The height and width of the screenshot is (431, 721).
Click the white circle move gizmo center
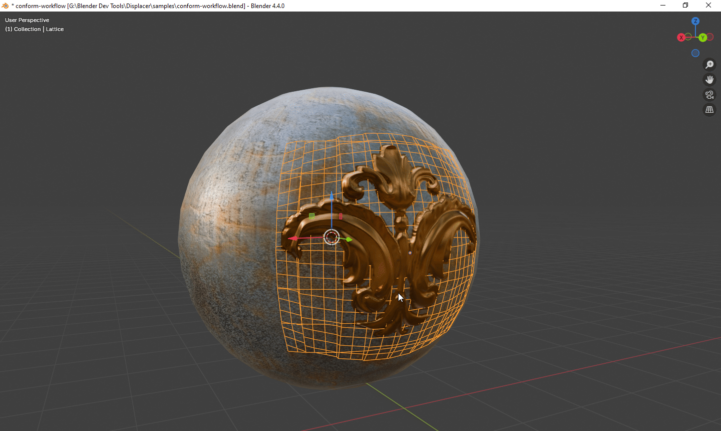[331, 237]
